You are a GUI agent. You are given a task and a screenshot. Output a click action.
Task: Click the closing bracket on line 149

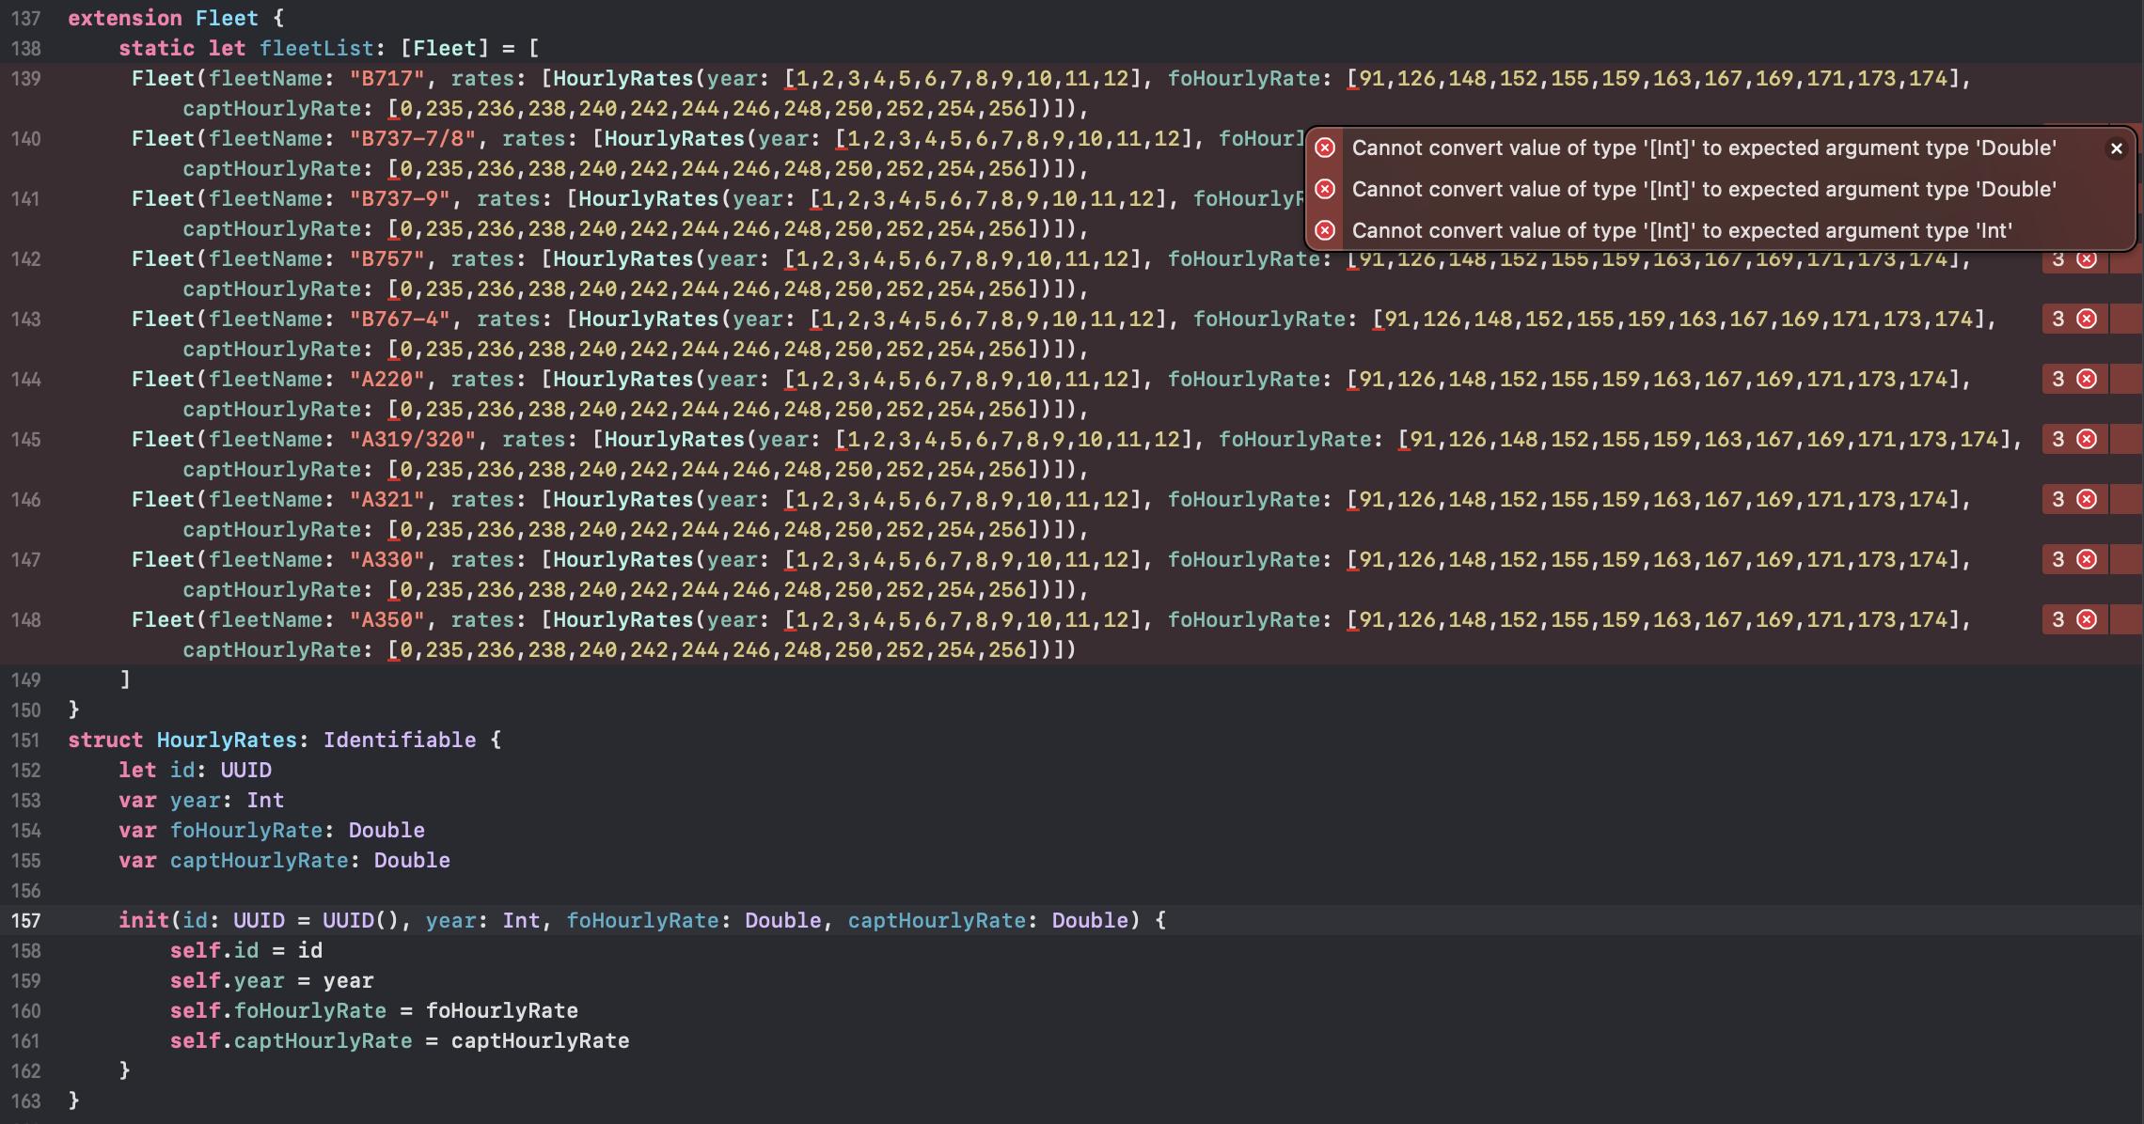tap(125, 679)
